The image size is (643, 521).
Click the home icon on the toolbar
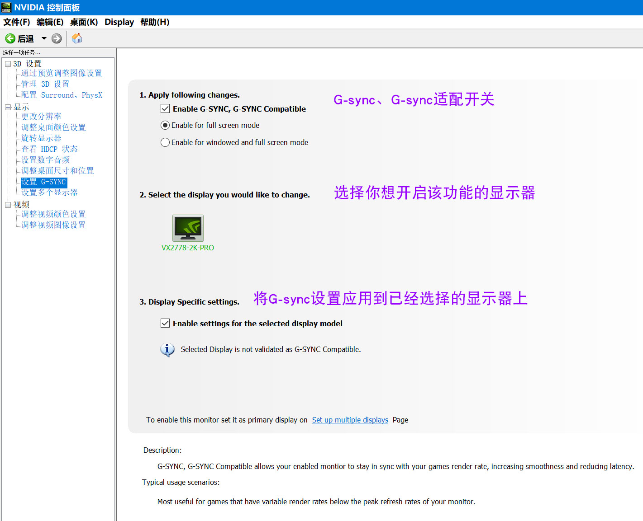click(77, 38)
